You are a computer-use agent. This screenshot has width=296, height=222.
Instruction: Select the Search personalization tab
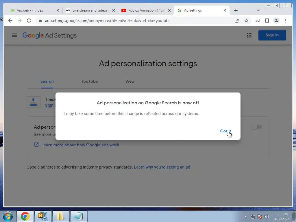pyautogui.click(x=47, y=81)
